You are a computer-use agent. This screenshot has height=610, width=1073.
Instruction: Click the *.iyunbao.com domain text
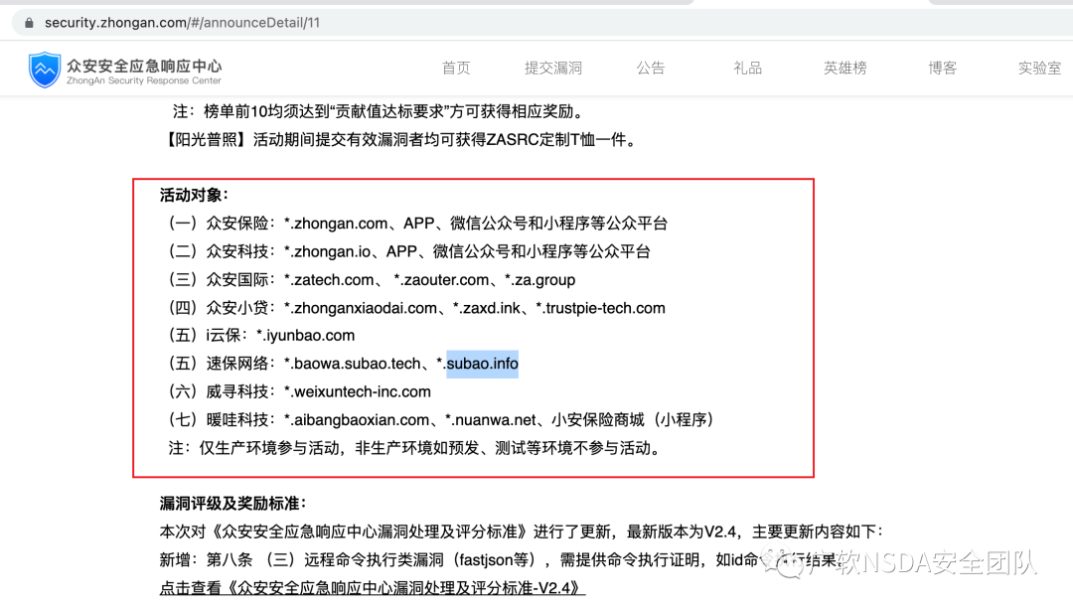click(x=305, y=336)
